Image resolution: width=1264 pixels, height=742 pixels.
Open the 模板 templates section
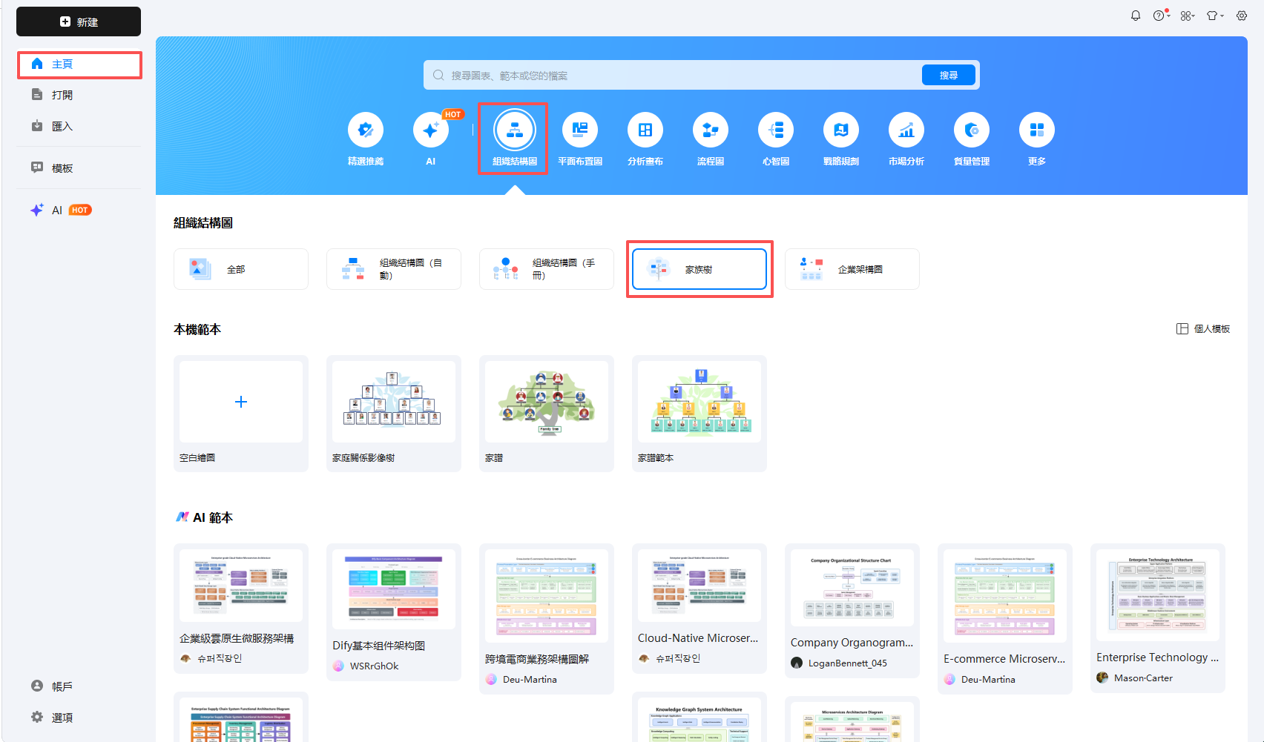[62, 168]
